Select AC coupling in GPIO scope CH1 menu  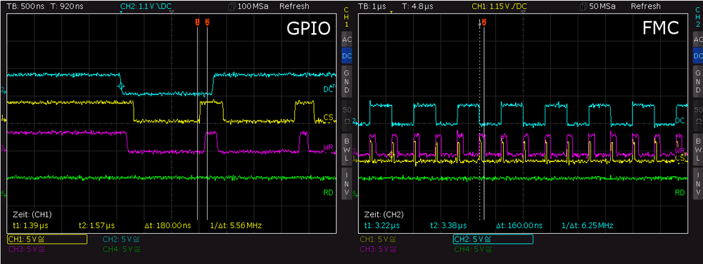(346, 39)
